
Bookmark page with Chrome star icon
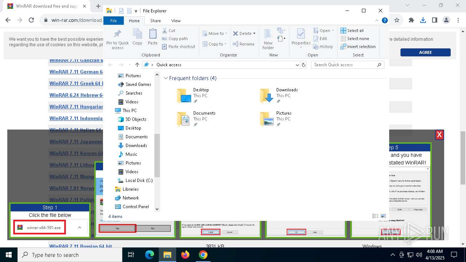(397, 20)
